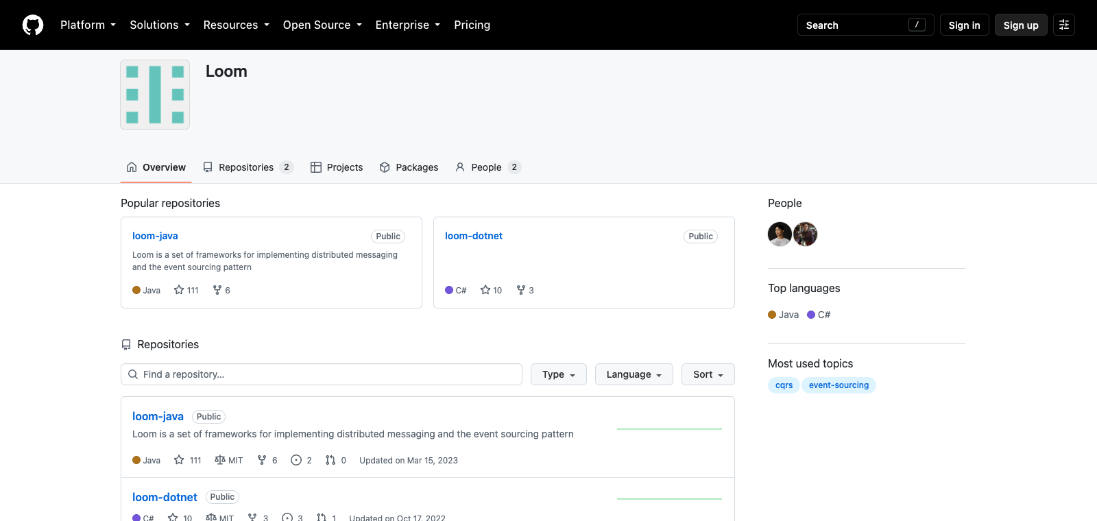
Task: View the 10 stars on the loom-dotnet popular card
Action: point(492,290)
